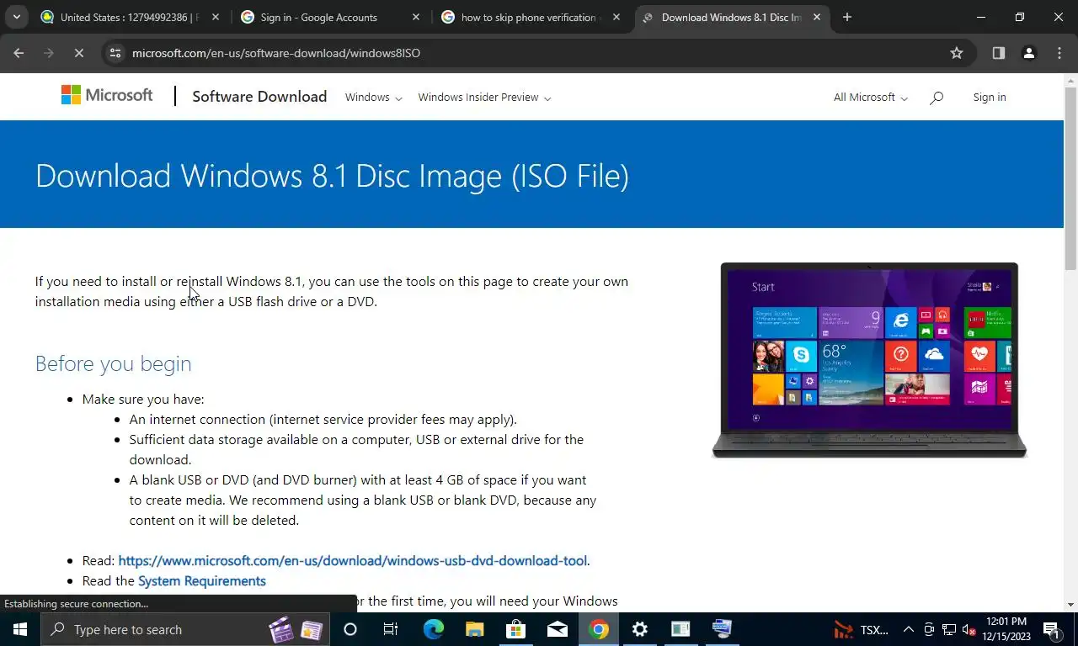Viewport: 1078px width, 646px height.
Task: Click the 'Before you begin' heading
Action: click(x=113, y=363)
